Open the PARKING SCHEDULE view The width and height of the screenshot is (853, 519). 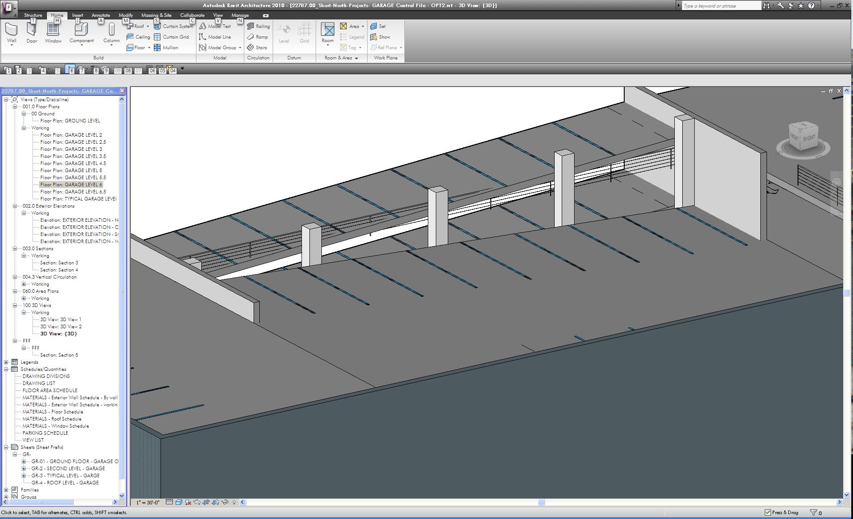45,433
